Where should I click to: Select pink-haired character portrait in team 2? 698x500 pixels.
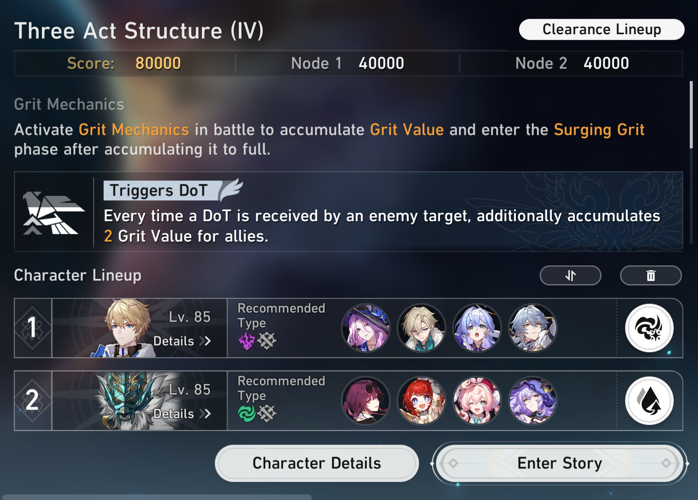[x=477, y=401]
